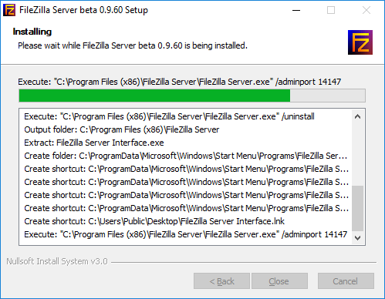Click the log scrollbar up arrow
The height and width of the screenshot is (299, 385).
coord(357,116)
